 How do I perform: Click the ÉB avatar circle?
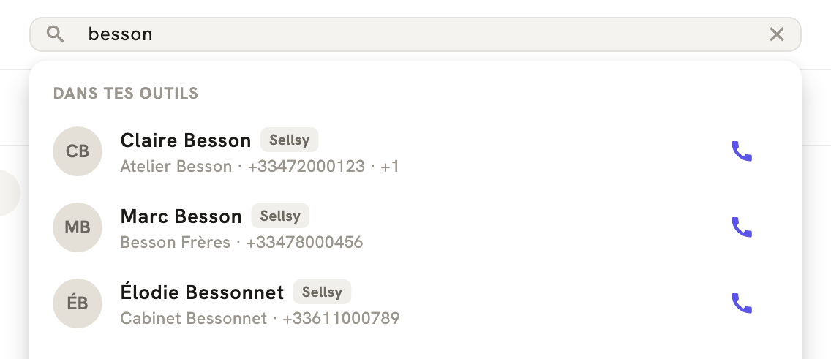click(78, 303)
